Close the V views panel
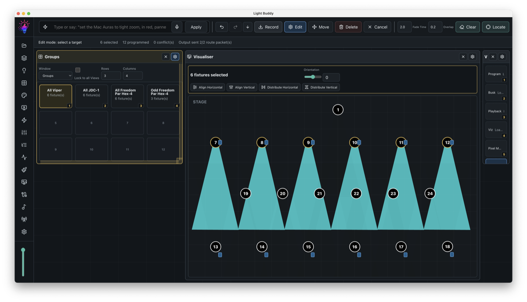 [493, 57]
